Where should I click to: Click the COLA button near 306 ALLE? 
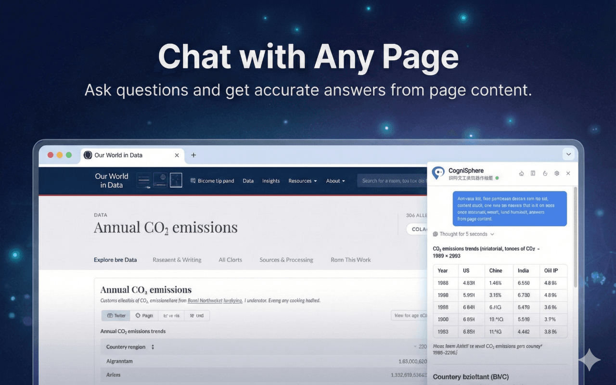(x=417, y=229)
